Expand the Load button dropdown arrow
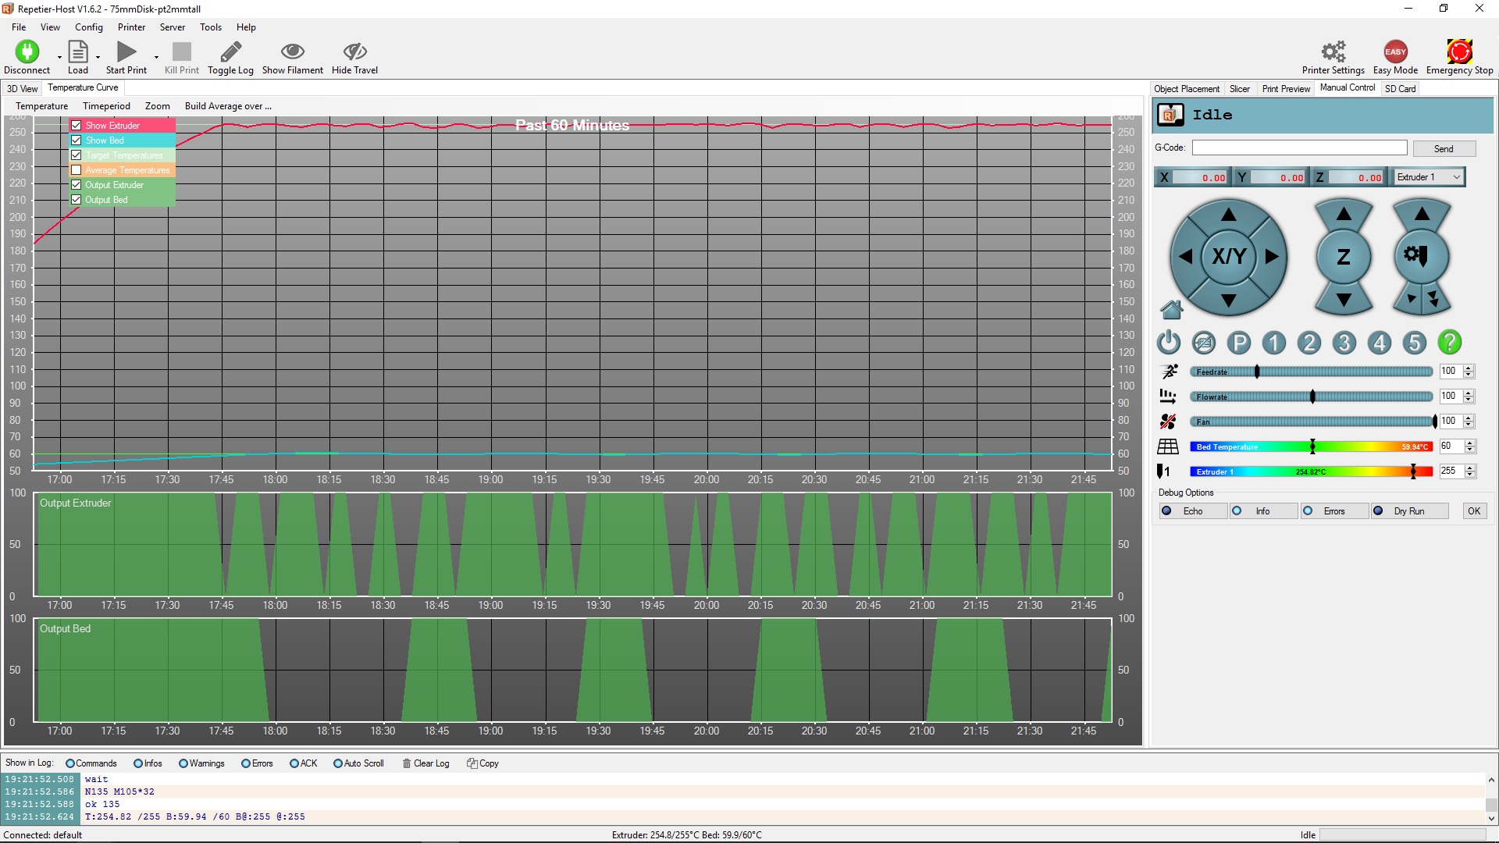 pos(98,57)
